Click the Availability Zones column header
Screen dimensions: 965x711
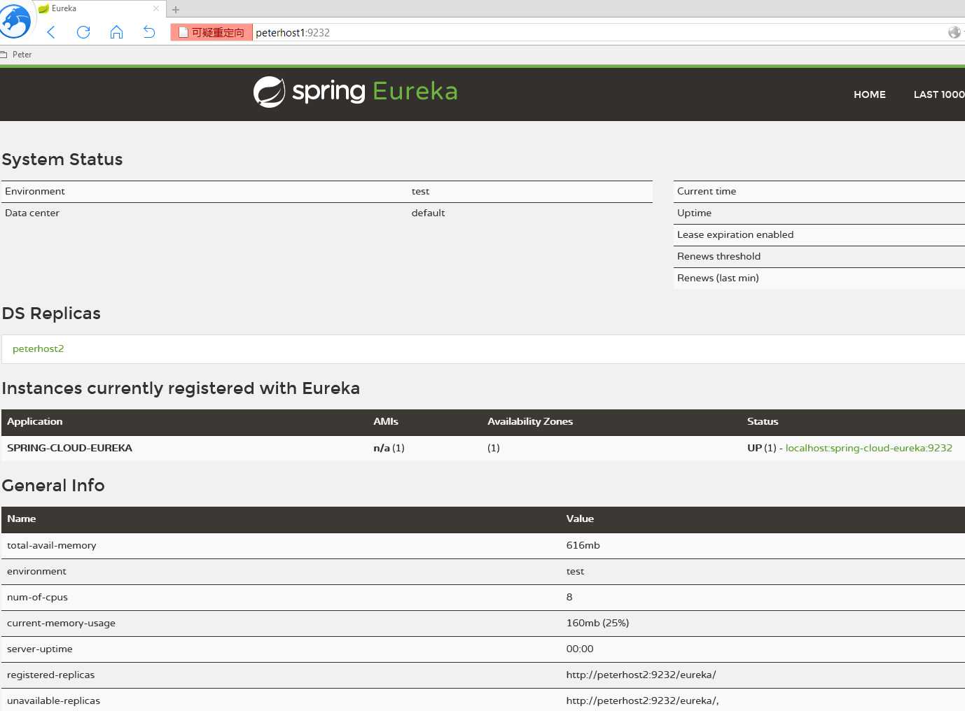(x=530, y=421)
